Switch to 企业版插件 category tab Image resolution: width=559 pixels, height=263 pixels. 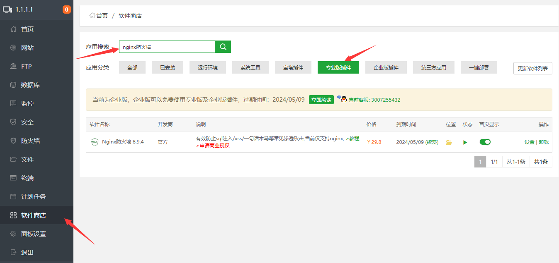tap(386, 67)
